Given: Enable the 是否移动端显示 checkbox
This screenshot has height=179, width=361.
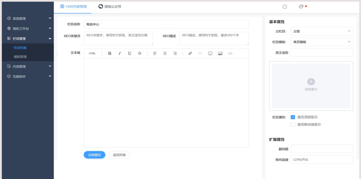Looking at the screenshot, I should point(293,124).
